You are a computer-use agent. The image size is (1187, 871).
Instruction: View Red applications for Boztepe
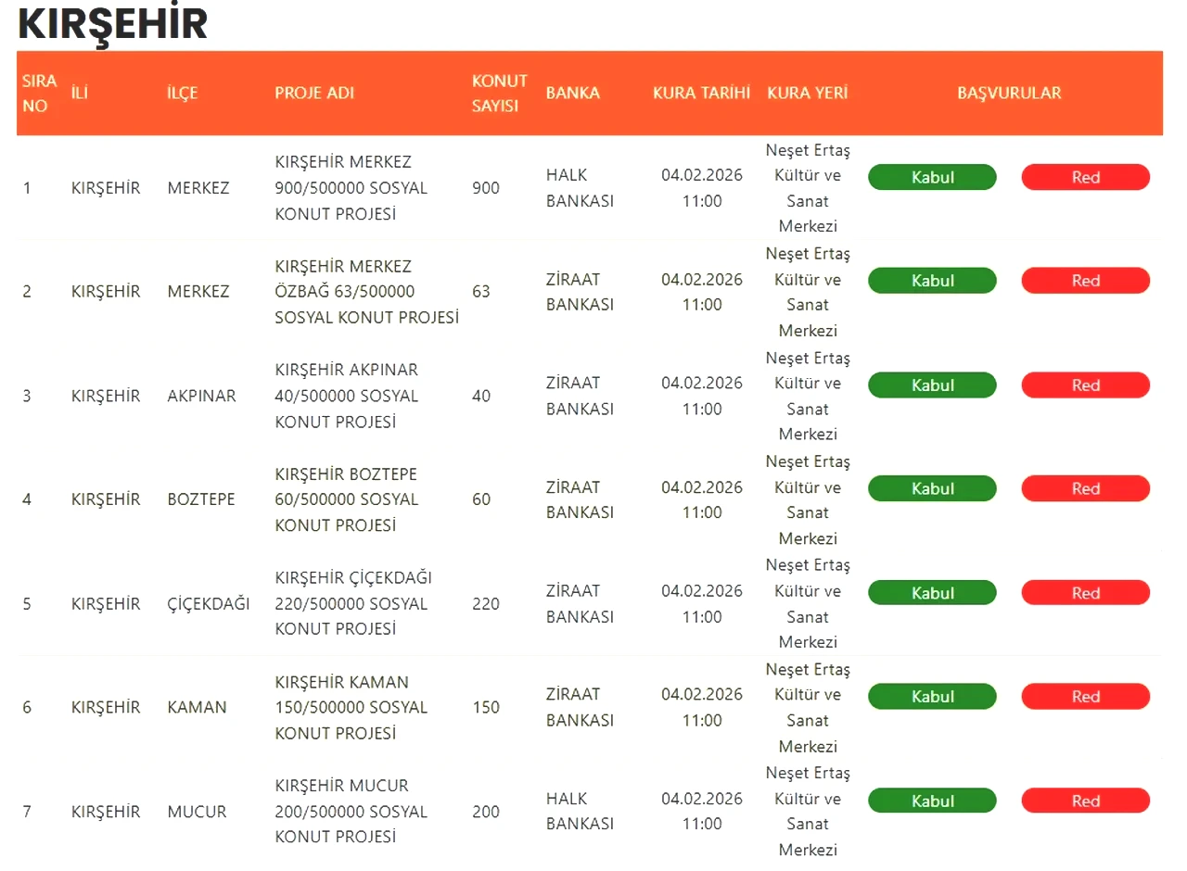[1085, 489]
